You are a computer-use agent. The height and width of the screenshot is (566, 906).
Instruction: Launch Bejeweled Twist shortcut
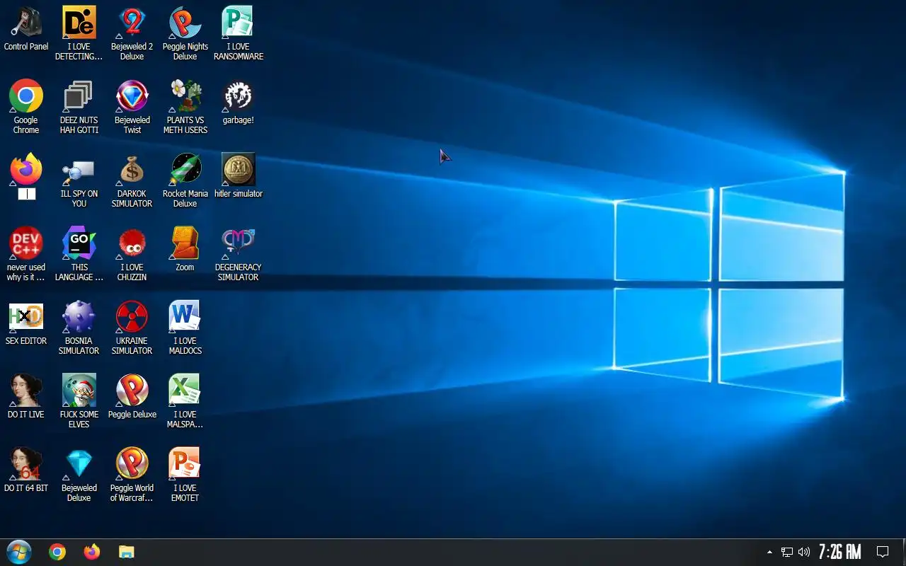click(132, 96)
